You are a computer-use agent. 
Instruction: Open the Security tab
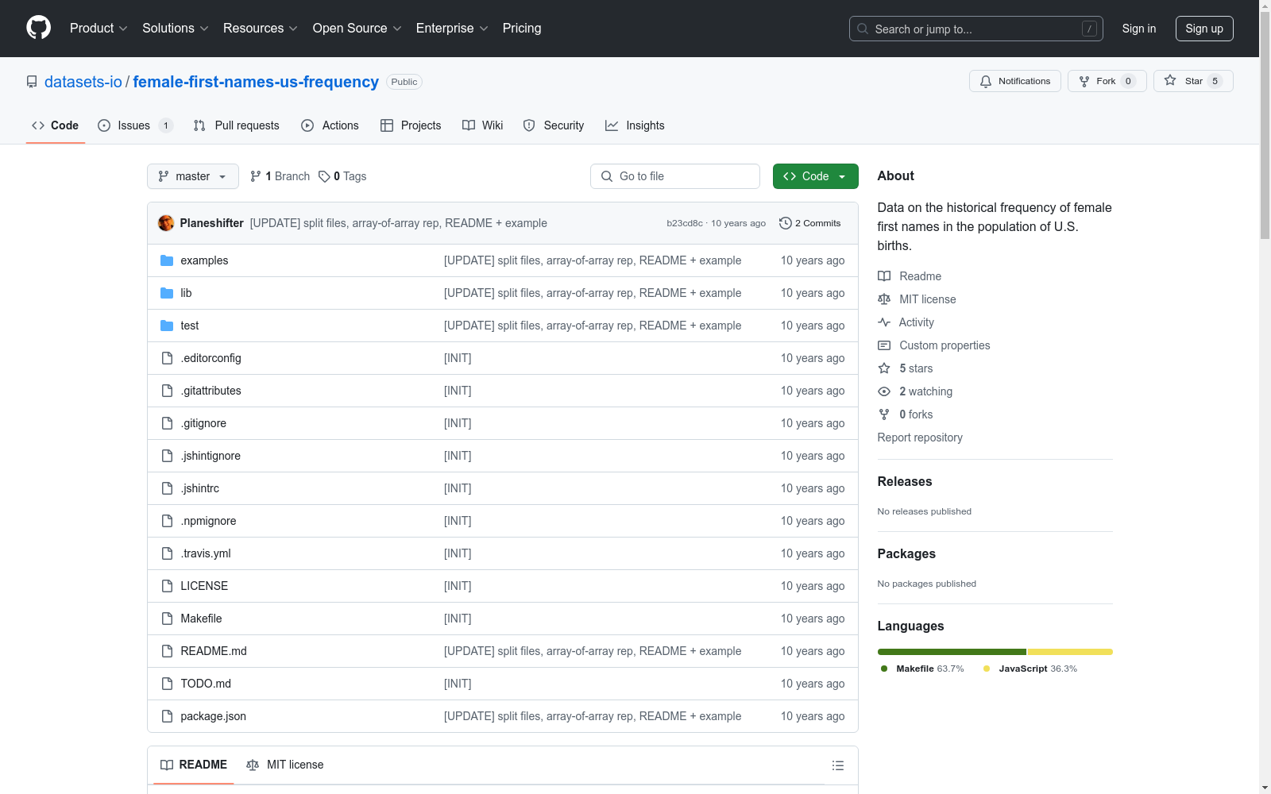[554, 125]
